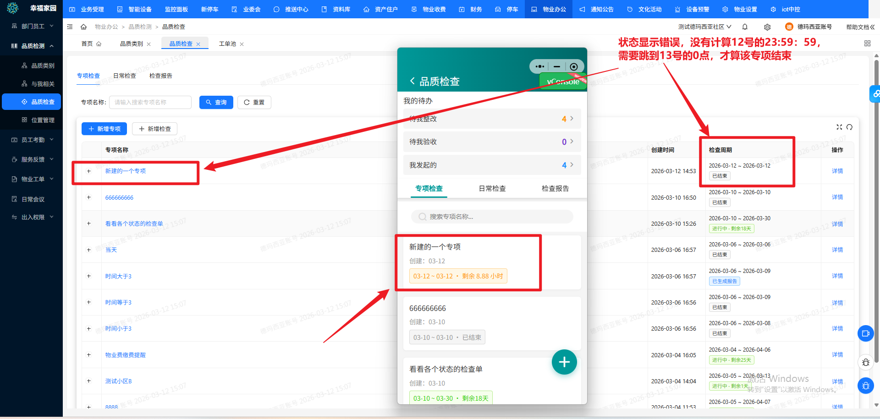The width and height of the screenshot is (880, 419).
Task: Close the 品质类别 tab
Action: pyautogui.click(x=148, y=44)
